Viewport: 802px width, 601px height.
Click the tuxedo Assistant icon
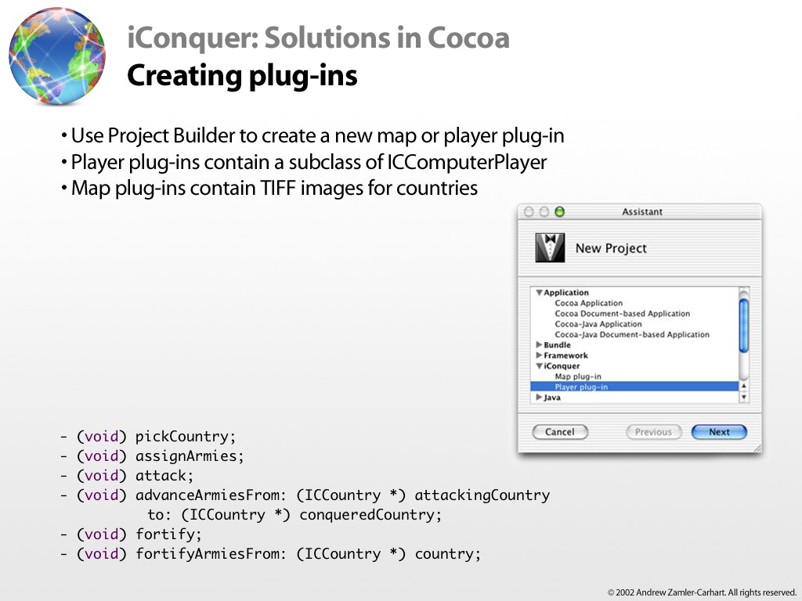pos(550,247)
